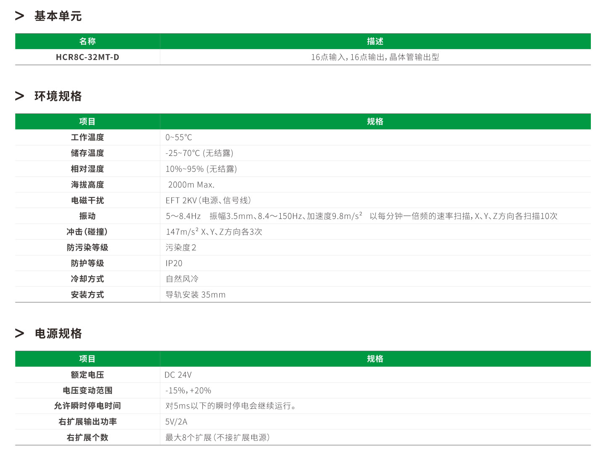Select the green 名称 header cell
The width and height of the screenshot is (606, 453).
(87, 41)
